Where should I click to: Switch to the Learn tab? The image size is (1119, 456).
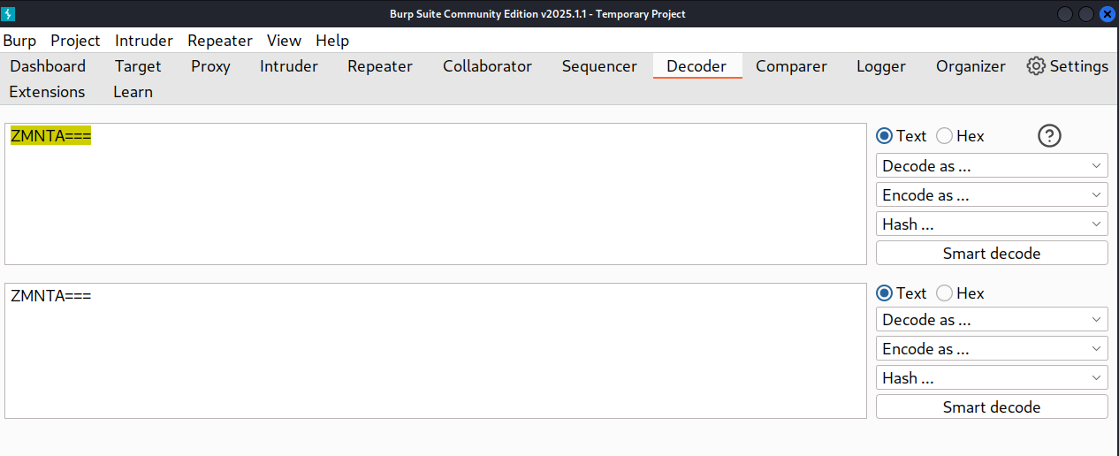coord(133,92)
